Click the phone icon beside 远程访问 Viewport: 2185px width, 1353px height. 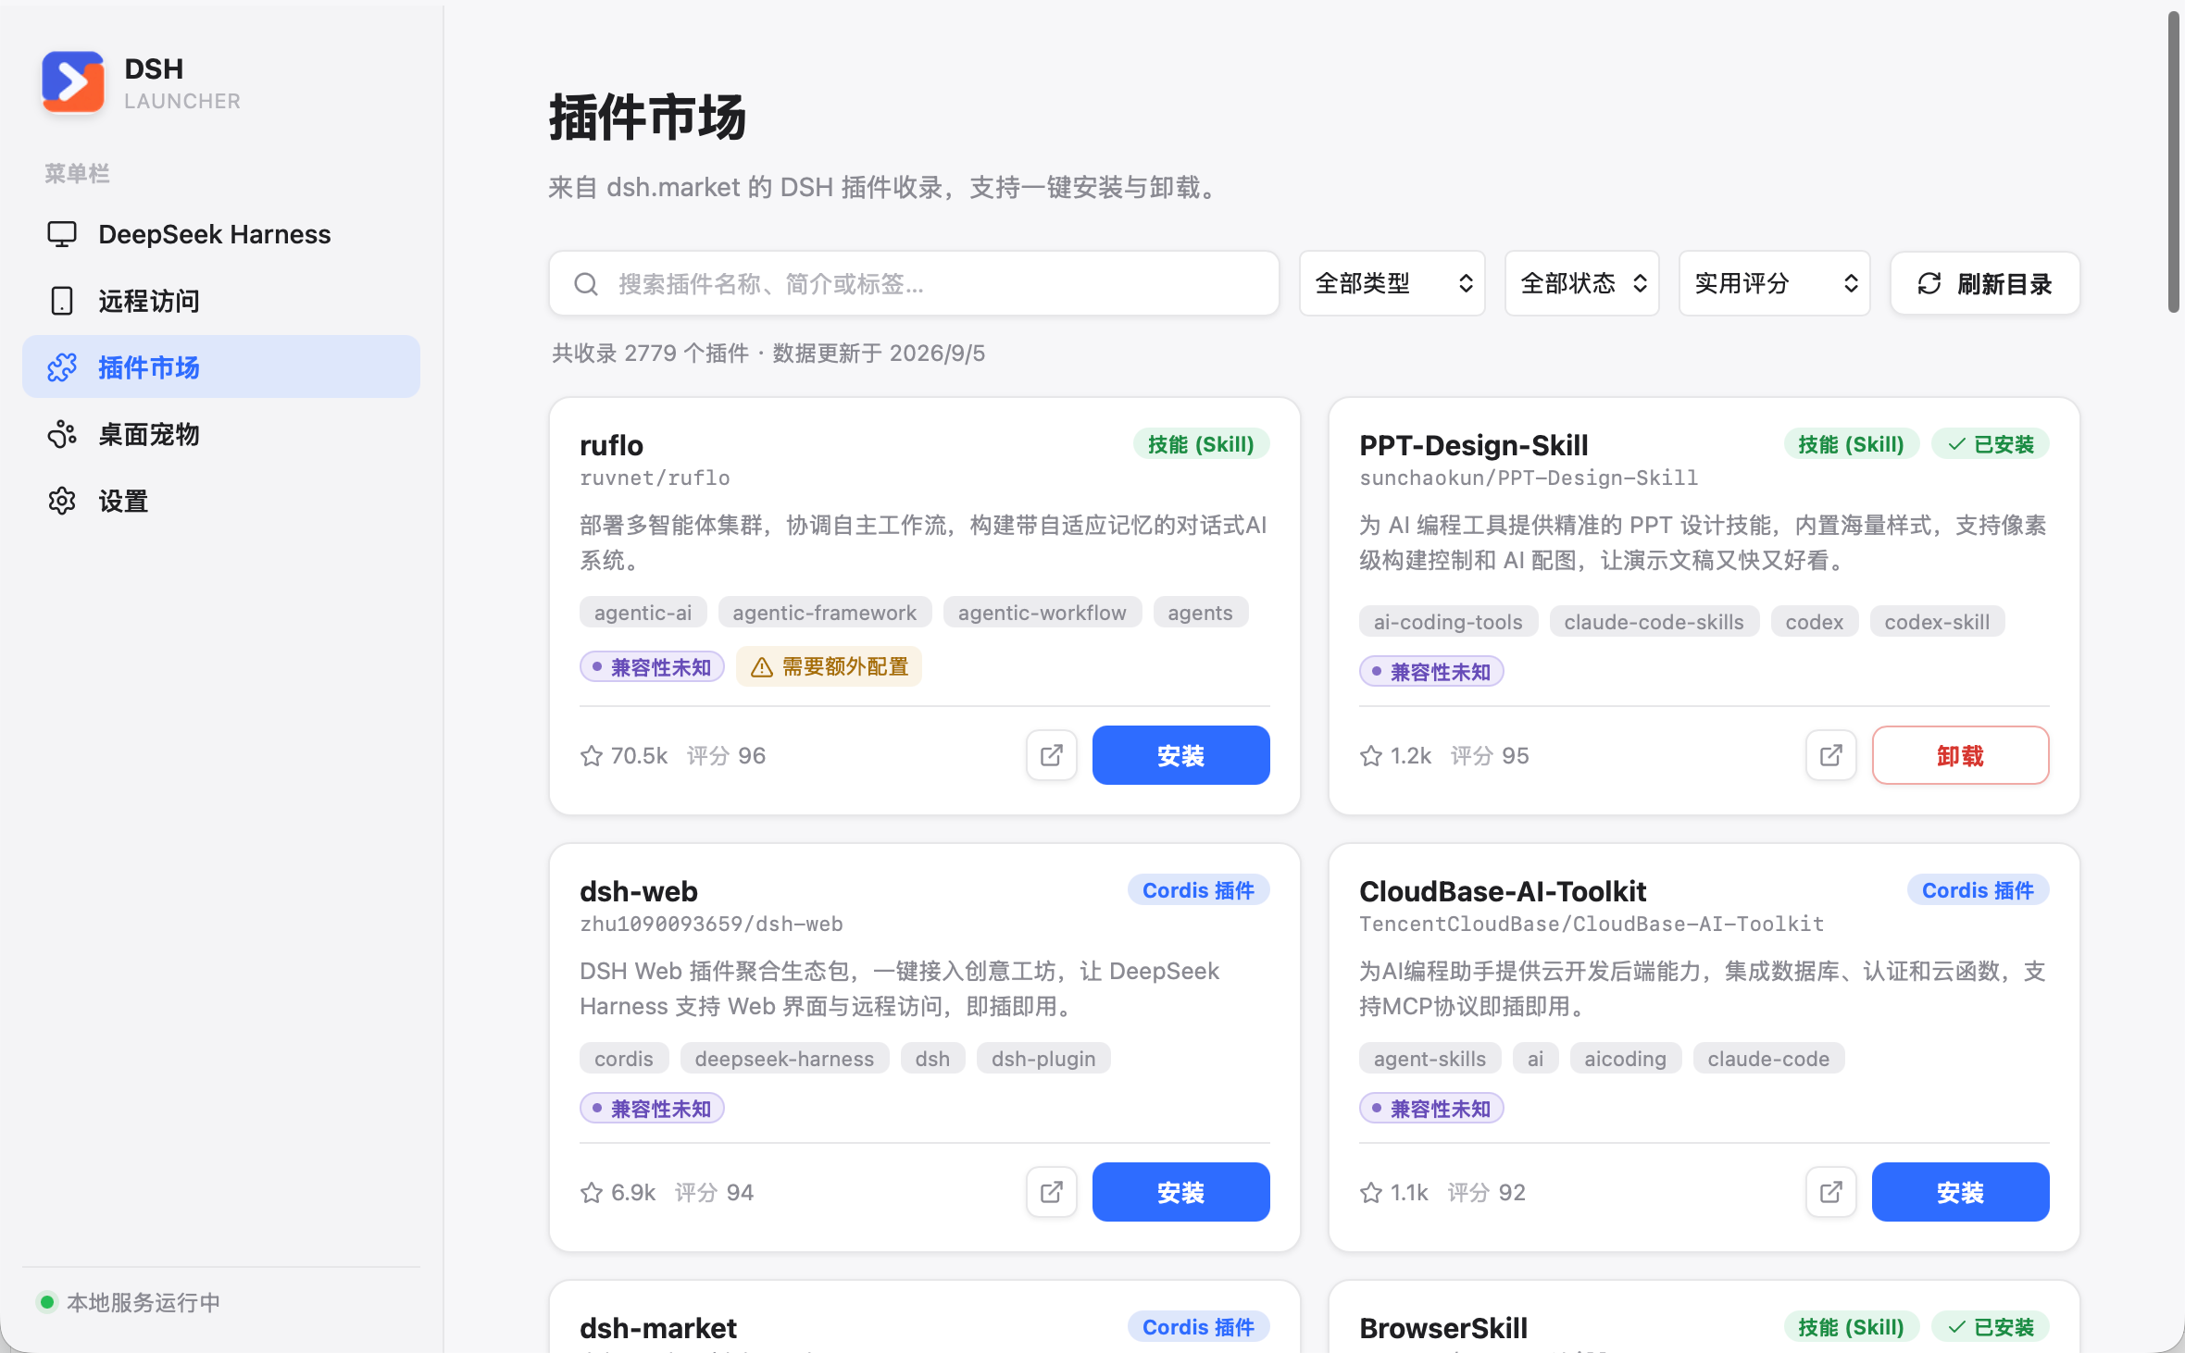[62, 301]
